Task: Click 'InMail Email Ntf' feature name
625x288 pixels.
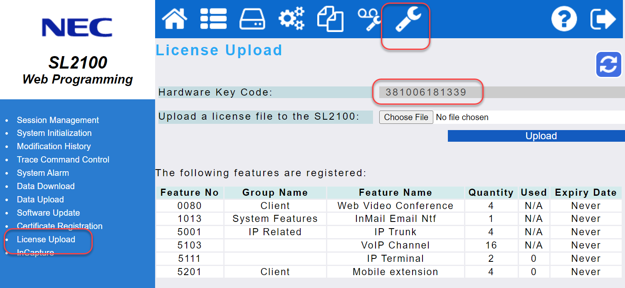Action: tap(395, 219)
